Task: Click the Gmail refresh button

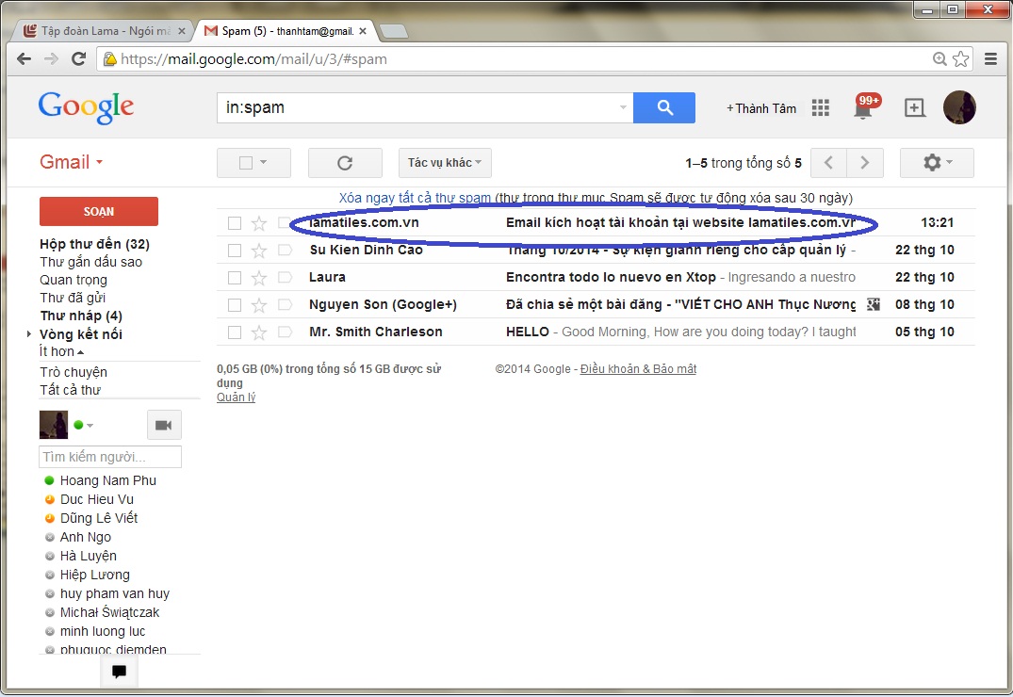Action: [345, 163]
